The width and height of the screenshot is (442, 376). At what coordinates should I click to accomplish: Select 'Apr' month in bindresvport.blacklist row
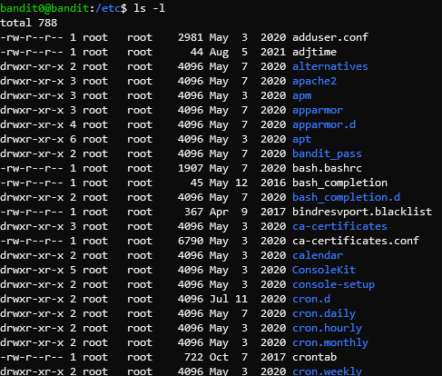pos(219,212)
